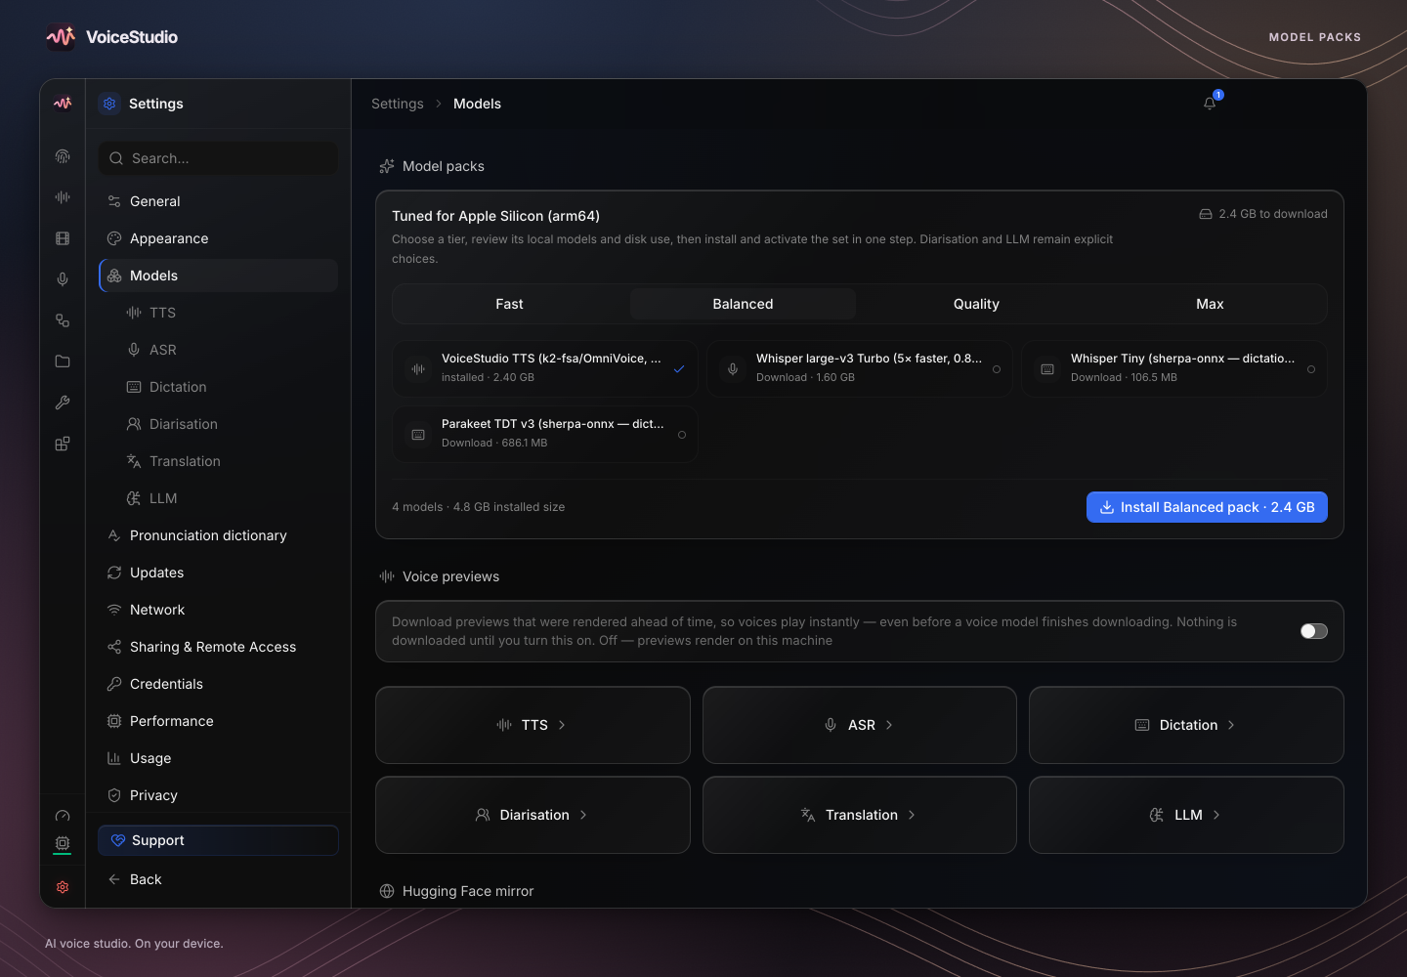Open Sharing & Remote Access settings
The height and width of the screenshot is (977, 1407).
tap(218, 647)
